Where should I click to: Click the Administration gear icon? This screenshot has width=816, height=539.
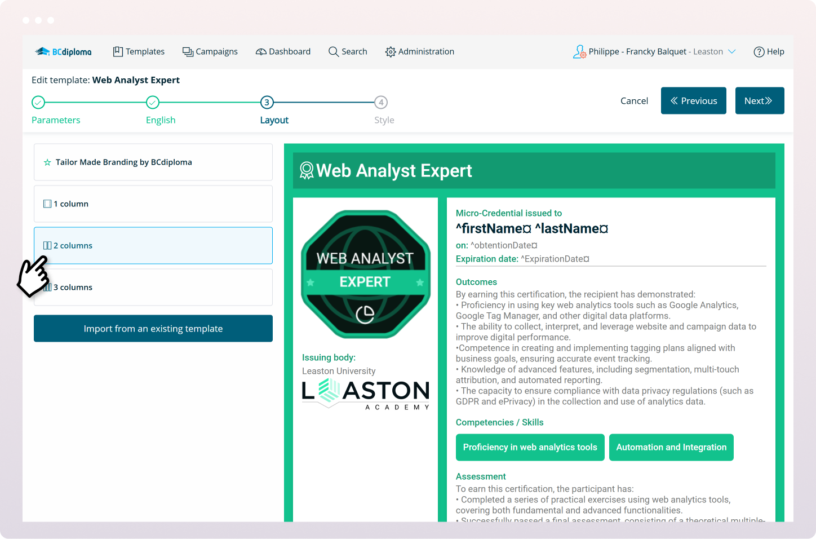[x=391, y=52]
